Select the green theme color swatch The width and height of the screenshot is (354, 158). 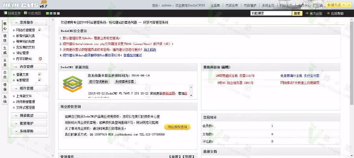[x=48, y=13]
